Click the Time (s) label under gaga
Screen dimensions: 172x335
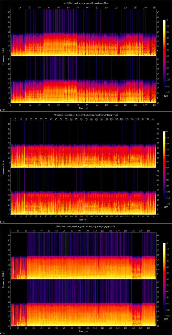coord(83,331)
